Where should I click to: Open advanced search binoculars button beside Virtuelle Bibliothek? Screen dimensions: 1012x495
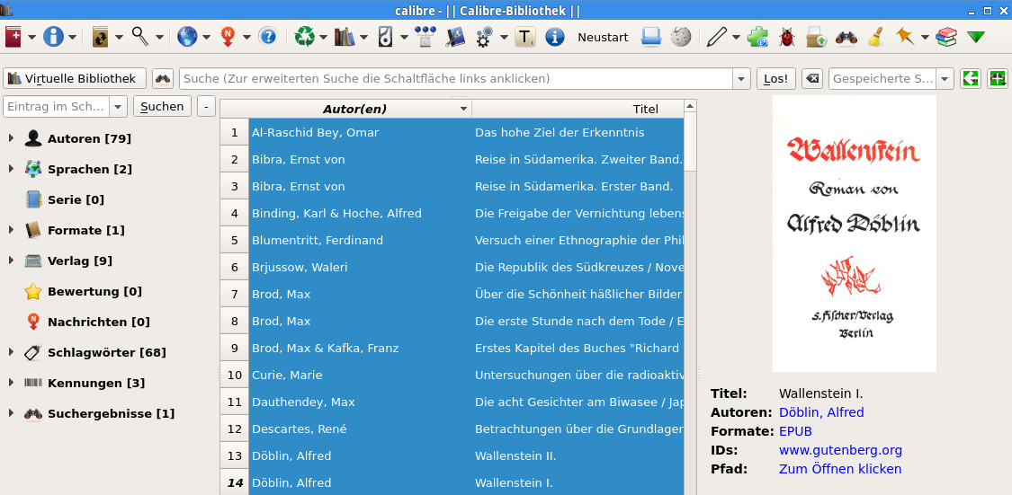[163, 79]
